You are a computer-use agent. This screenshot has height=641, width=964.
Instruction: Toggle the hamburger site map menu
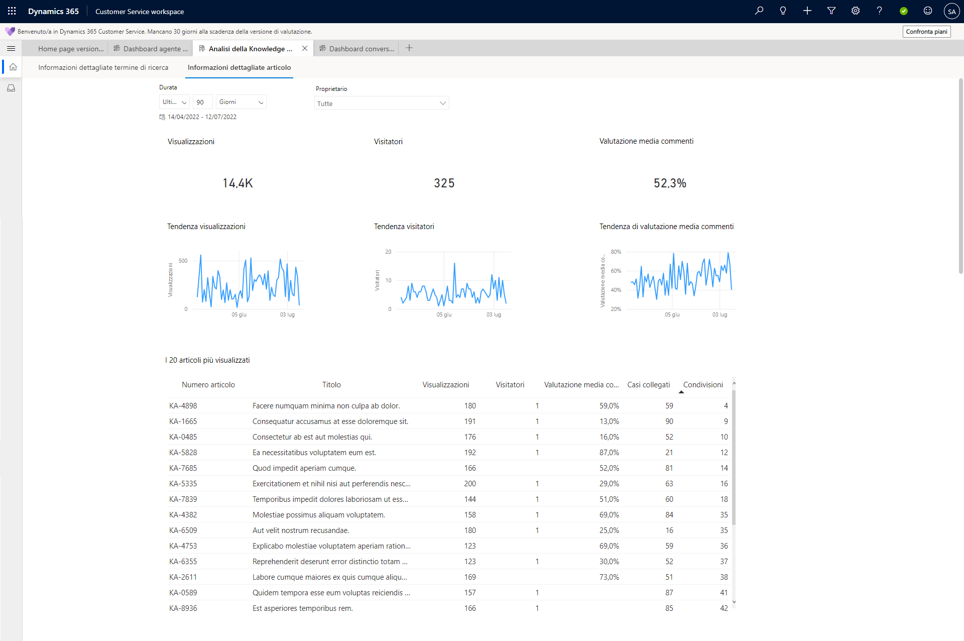click(x=11, y=48)
